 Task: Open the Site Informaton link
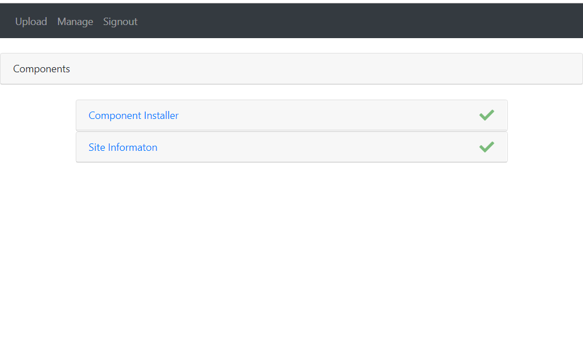(123, 147)
